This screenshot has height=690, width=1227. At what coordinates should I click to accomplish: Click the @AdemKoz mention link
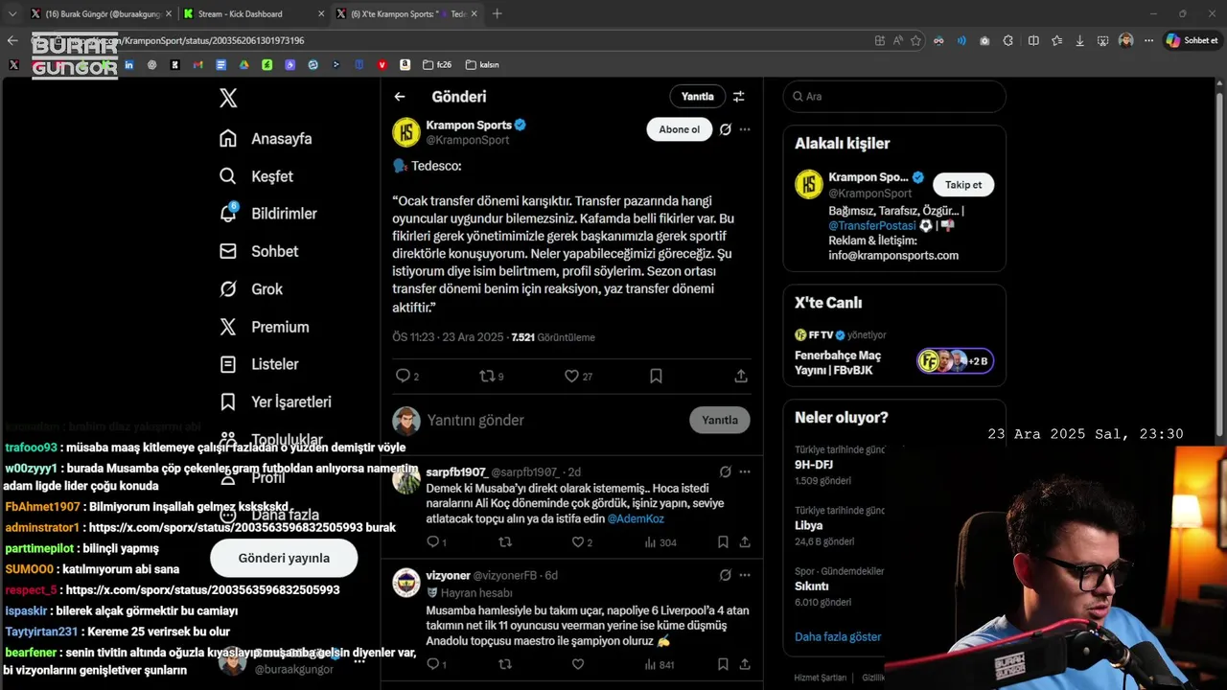coord(636,518)
